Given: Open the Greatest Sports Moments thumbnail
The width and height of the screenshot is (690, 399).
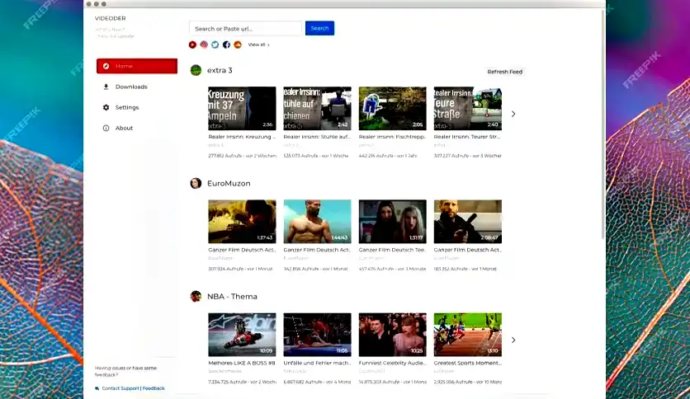Looking at the screenshot, I should click(x=468, y=335).
